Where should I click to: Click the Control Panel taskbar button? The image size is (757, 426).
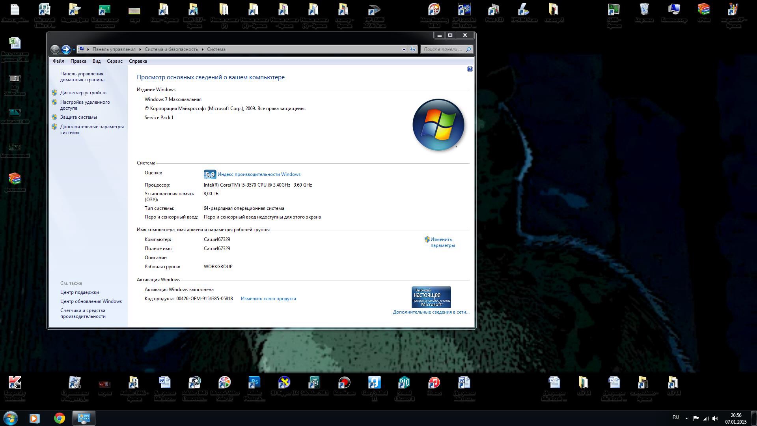(84, 418)
